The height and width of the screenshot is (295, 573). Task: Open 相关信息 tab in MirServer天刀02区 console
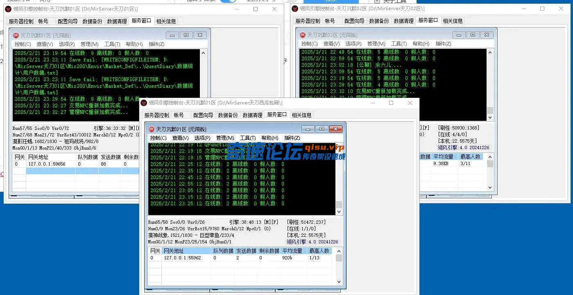click(453, 21)
